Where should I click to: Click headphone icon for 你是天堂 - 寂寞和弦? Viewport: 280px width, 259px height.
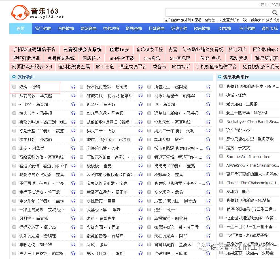tap(208, 122)
